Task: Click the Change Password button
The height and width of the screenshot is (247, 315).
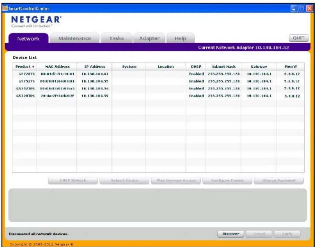Action: click(279, 180)
